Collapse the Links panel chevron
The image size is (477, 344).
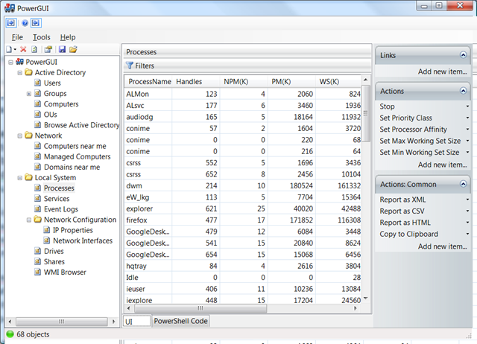tap(463, 56)
